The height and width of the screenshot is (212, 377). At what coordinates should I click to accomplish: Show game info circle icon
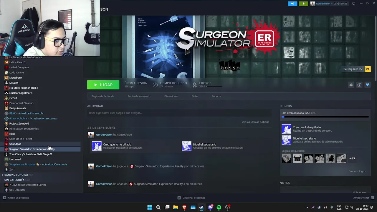pos(359,85)
